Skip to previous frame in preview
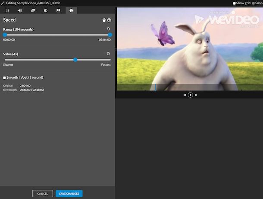Screen dimensions: 263x199 point(185,95)
